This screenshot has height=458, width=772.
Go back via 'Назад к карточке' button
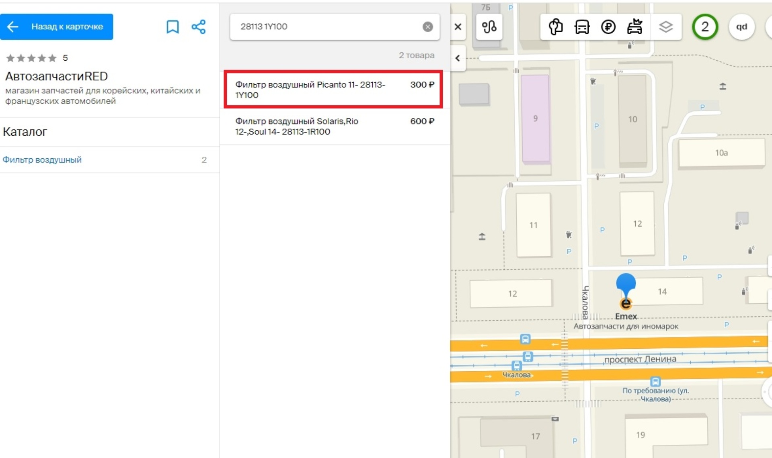coord(56,27)
